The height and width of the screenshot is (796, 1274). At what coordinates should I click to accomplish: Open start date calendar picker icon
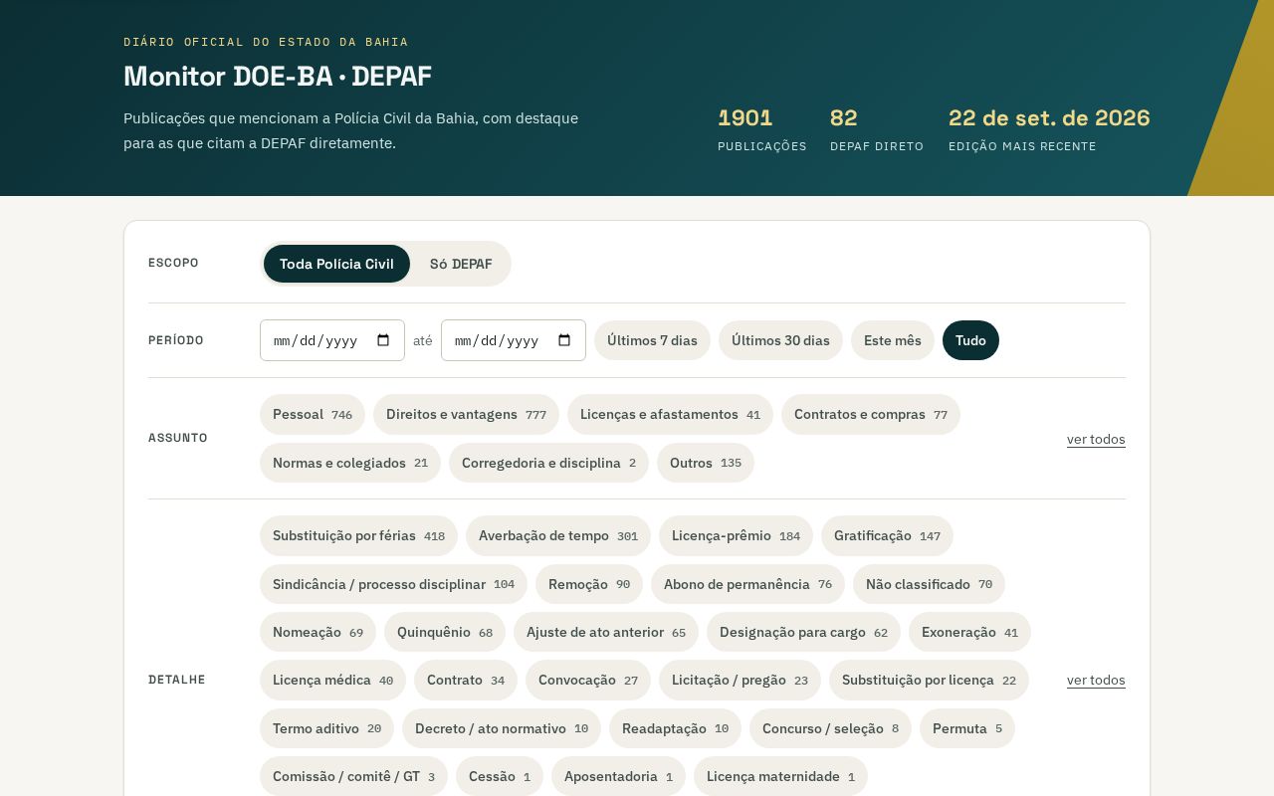click(x=383, y=340)
